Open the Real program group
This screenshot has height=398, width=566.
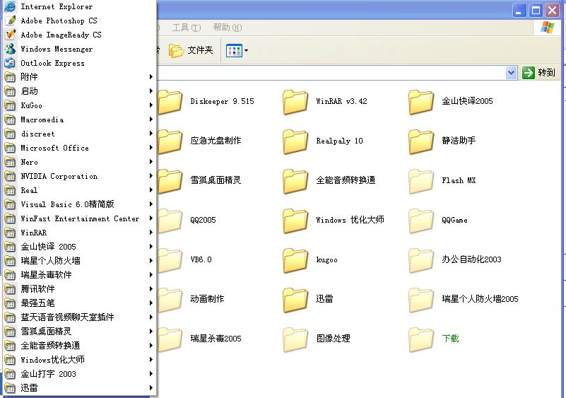pos(79,190)
